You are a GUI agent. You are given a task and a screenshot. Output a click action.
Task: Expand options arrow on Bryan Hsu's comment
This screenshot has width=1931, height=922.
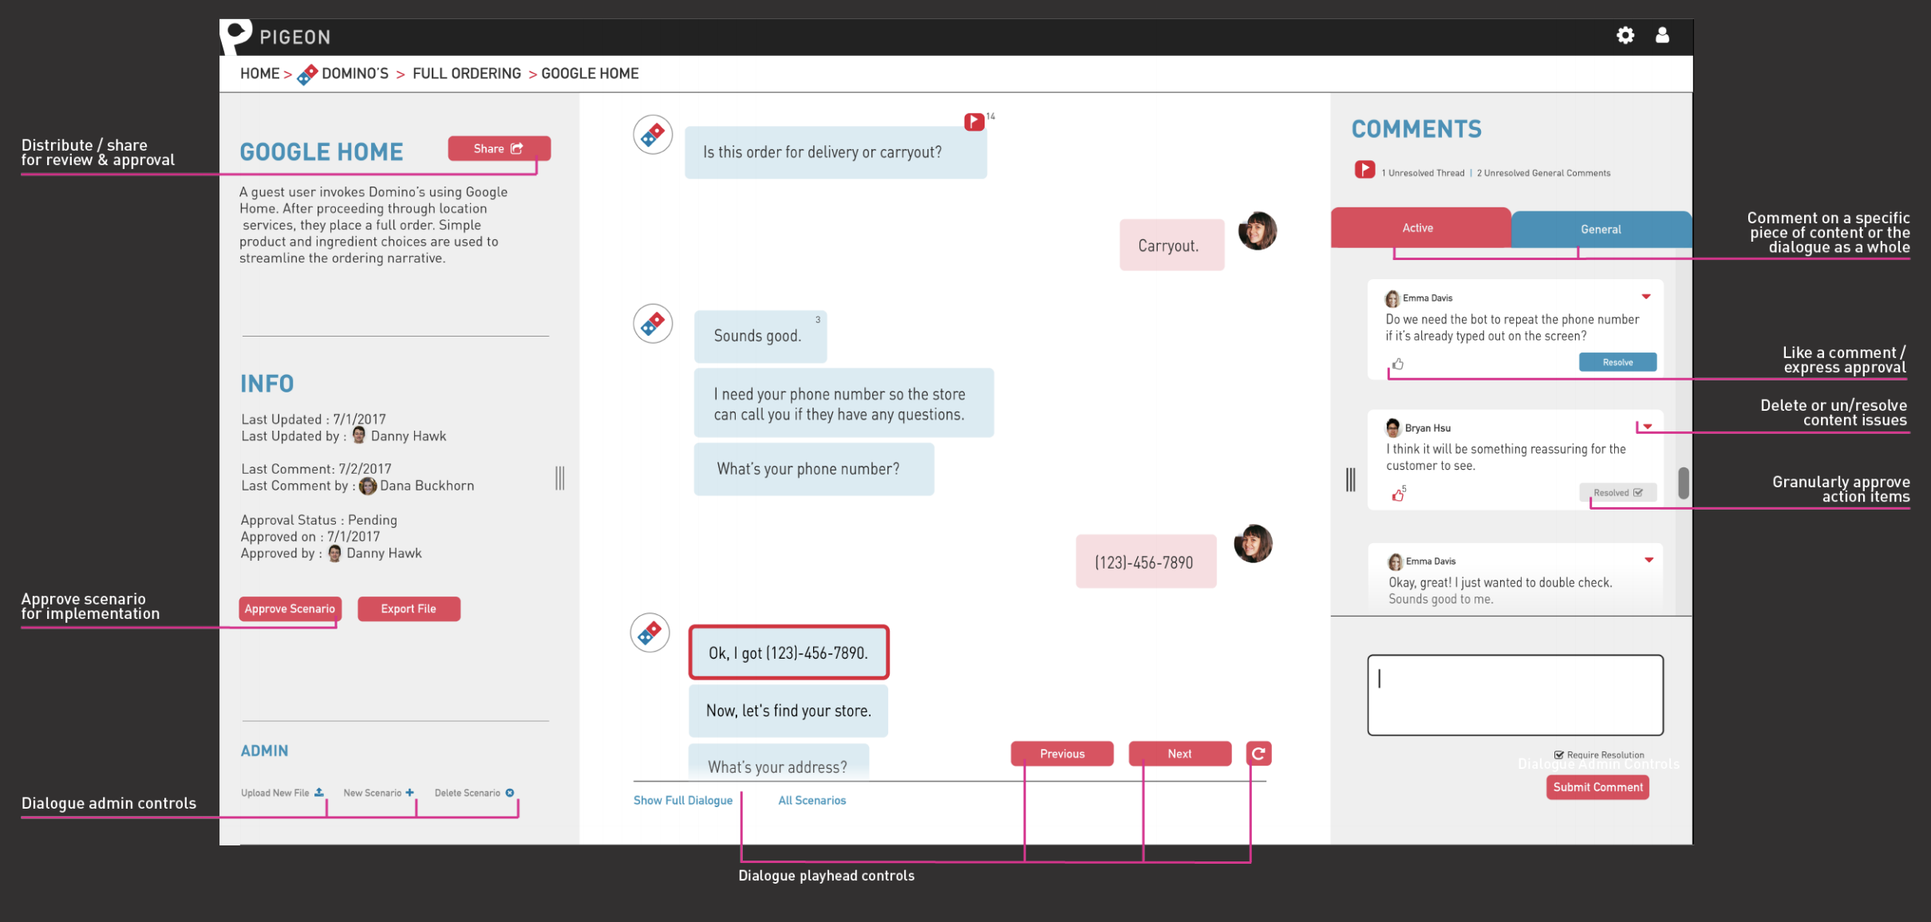click(x=1648, y=427)
